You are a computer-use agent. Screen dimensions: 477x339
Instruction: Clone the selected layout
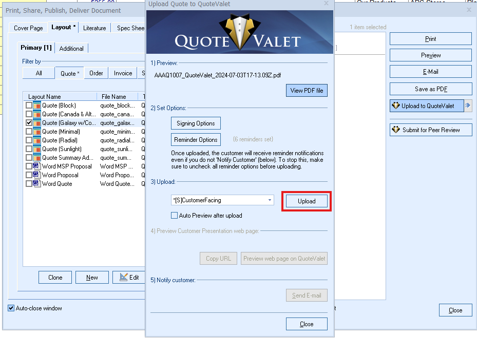pos(55,278)
